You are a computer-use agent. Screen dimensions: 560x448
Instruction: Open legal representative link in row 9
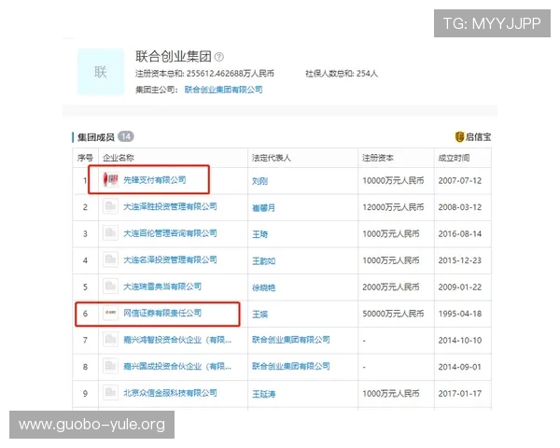pos(263,394)
